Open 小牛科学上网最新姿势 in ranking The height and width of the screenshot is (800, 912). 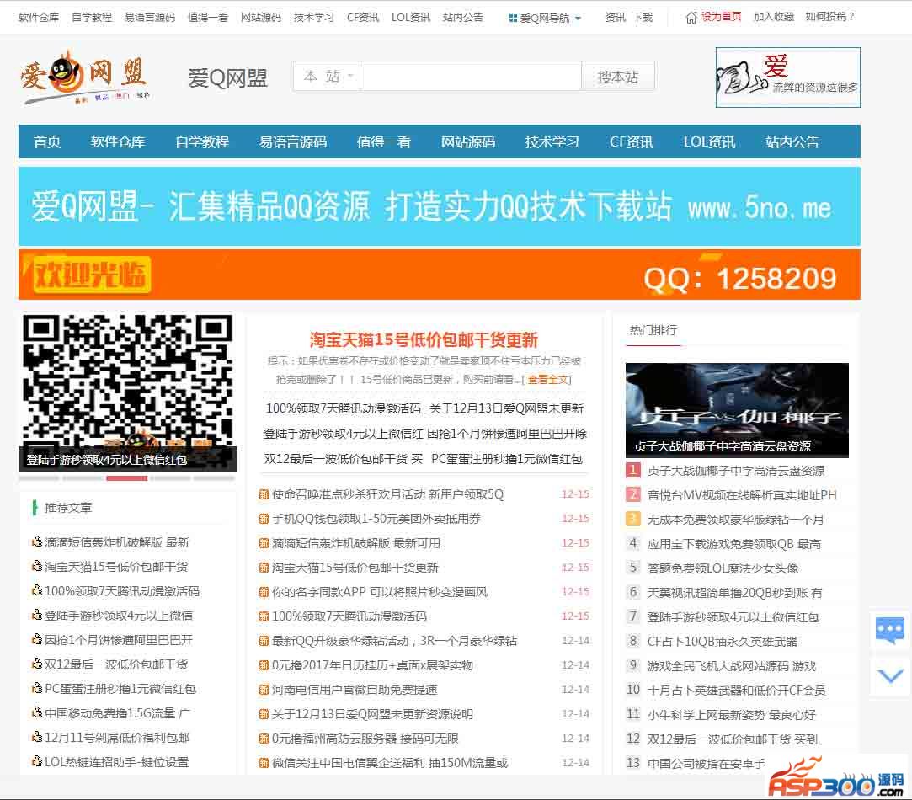click(x=732, y=715)
